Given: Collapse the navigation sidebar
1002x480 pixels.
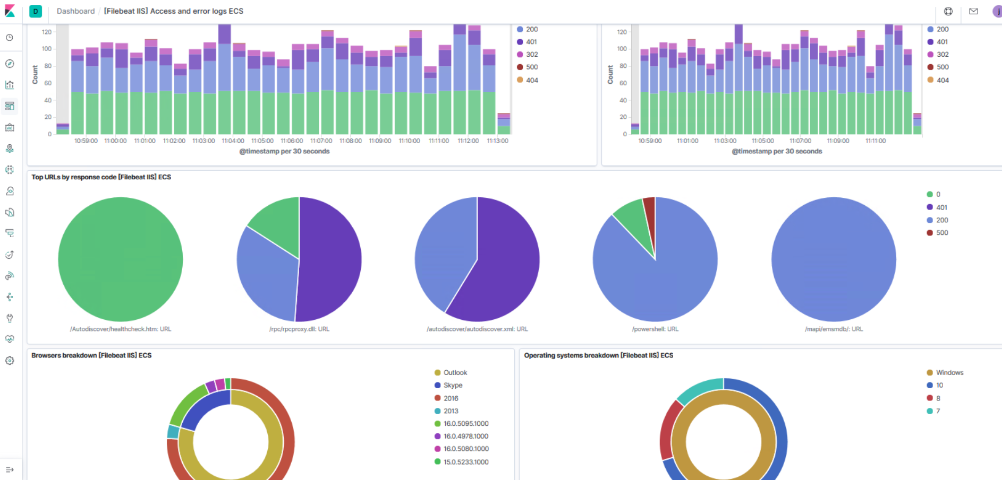Looking at the screenshot, I should (x=10, y=469).
